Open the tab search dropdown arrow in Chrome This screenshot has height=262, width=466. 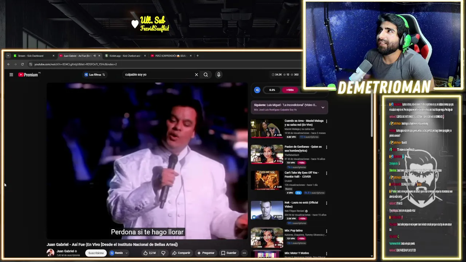8,56
